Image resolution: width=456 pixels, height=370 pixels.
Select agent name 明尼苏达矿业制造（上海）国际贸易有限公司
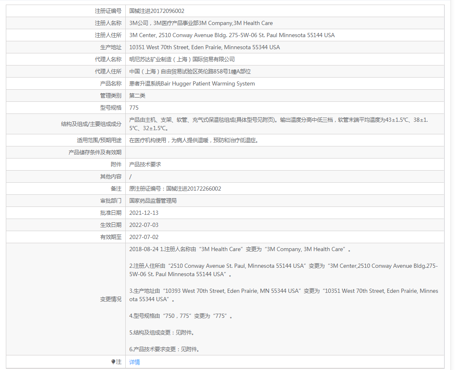182,60
